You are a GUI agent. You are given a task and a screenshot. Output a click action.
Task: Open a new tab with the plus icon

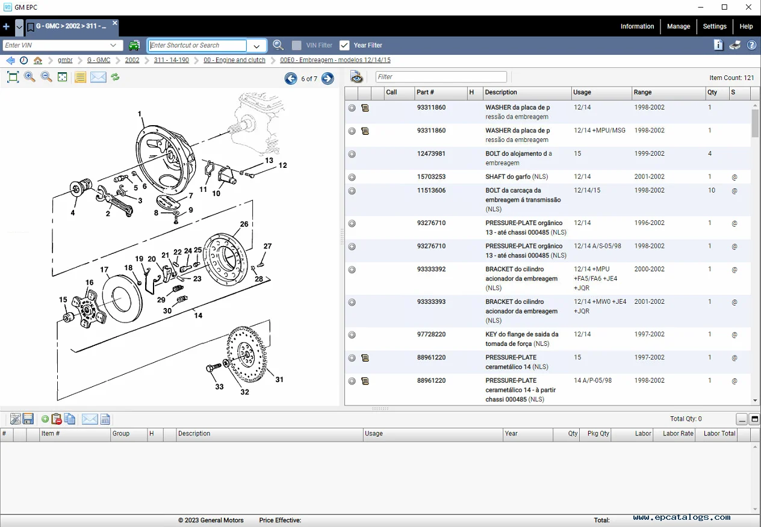pyautogui.click(x=6, y=27)
